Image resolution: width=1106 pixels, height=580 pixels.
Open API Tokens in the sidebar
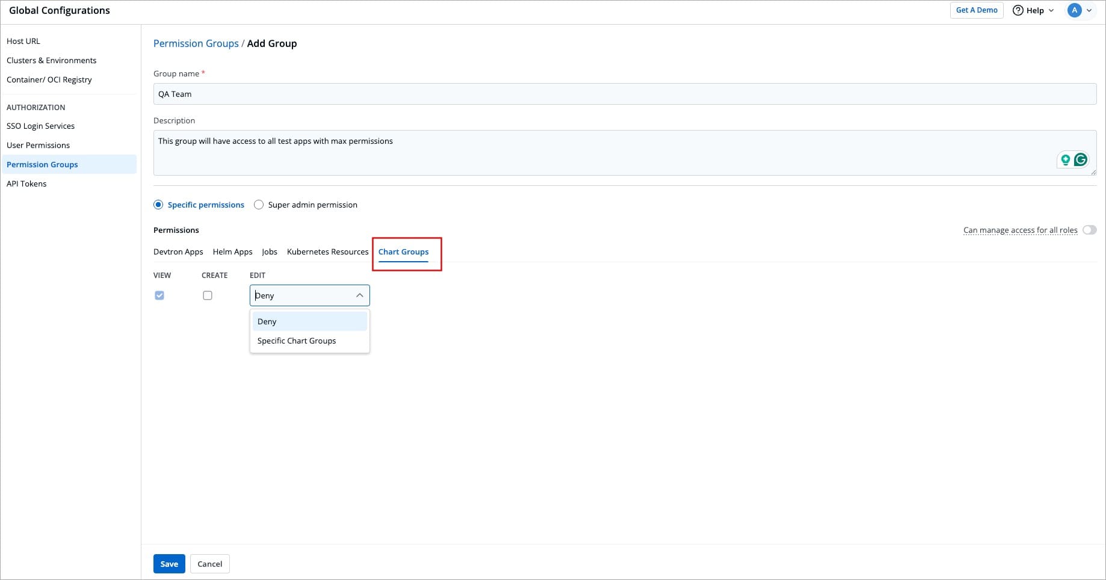(26, 184)
